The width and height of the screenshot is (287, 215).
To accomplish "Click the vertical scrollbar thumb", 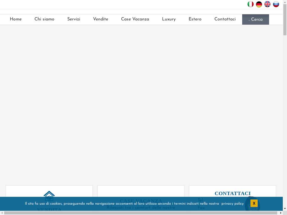I will click(x=285, y=19).
